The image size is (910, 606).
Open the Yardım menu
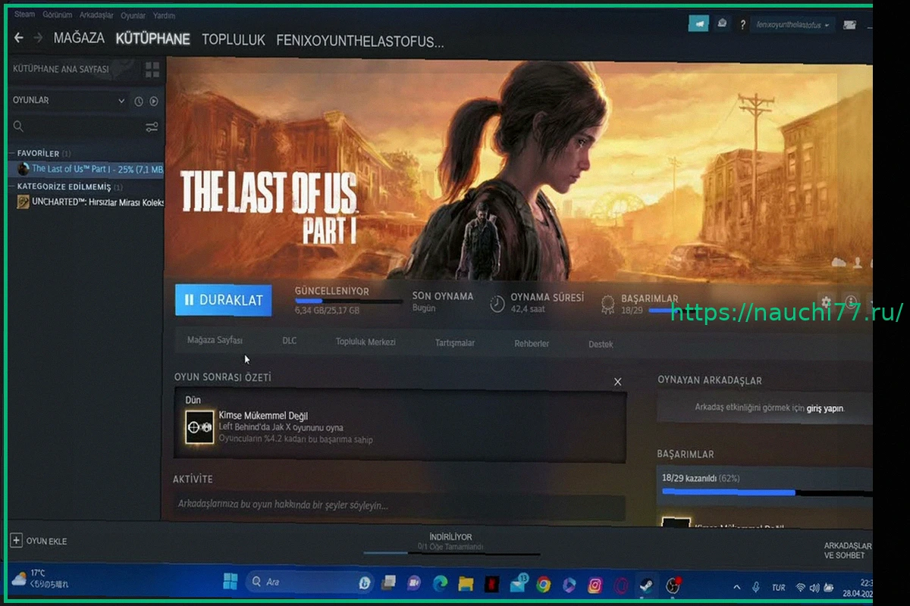[163, 15]
